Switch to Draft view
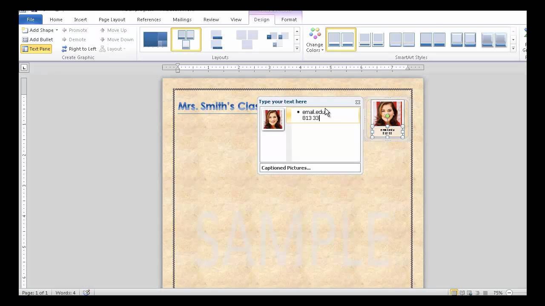This screenshot has height=306, width=545. (485, 293)
